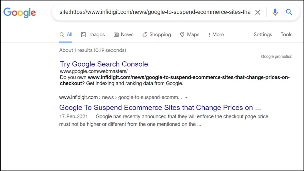Click the Shopping tab tag icon
This screenshot has height=171, width=304.
[145, 35]
